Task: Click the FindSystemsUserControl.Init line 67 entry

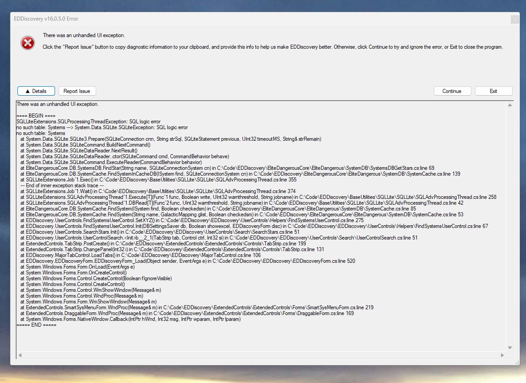Action: 254,226
